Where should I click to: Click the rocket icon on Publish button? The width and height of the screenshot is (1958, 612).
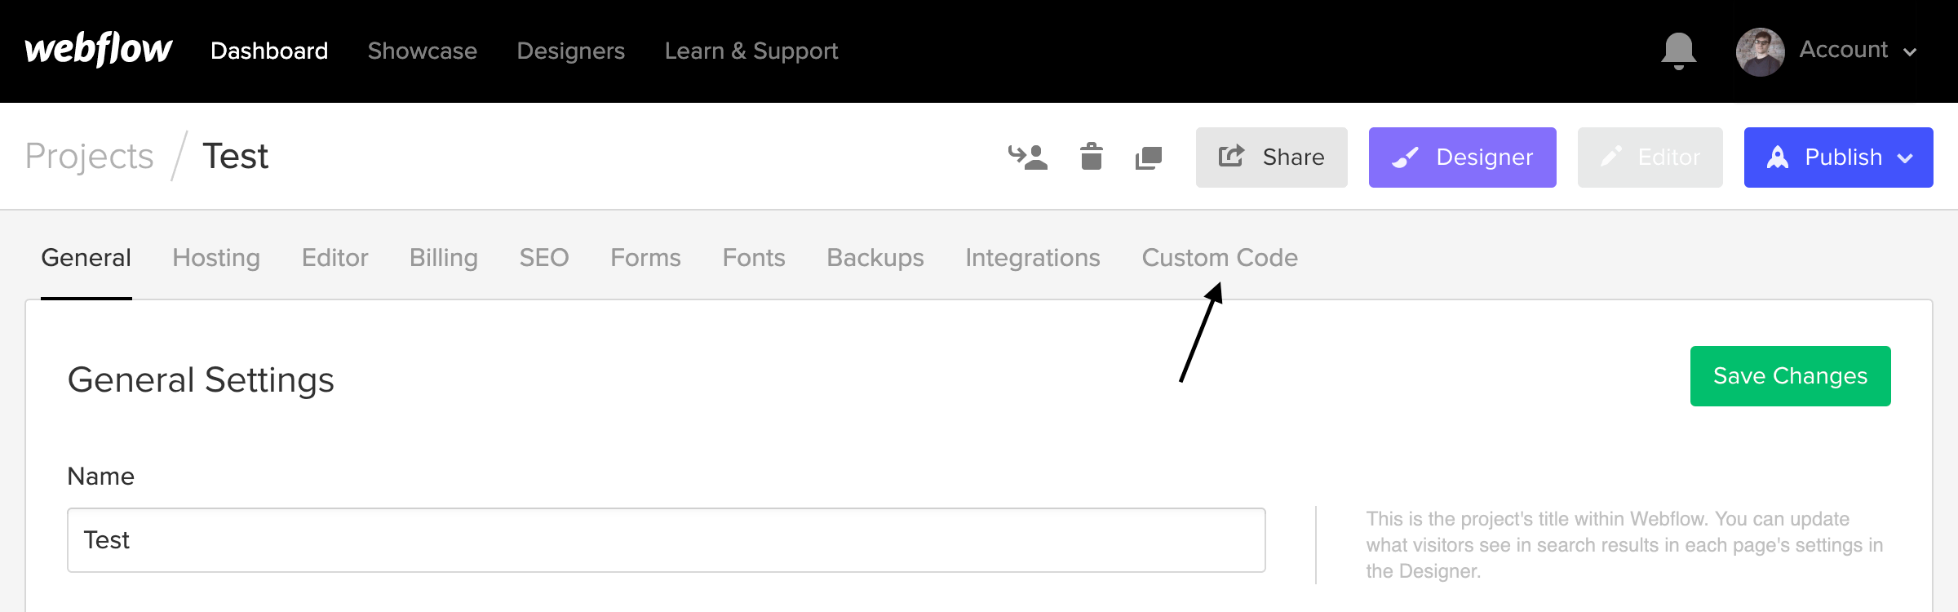point(1776,157)
